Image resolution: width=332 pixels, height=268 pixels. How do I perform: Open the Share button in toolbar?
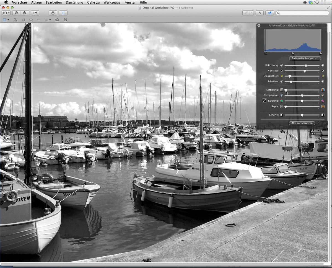35,13
